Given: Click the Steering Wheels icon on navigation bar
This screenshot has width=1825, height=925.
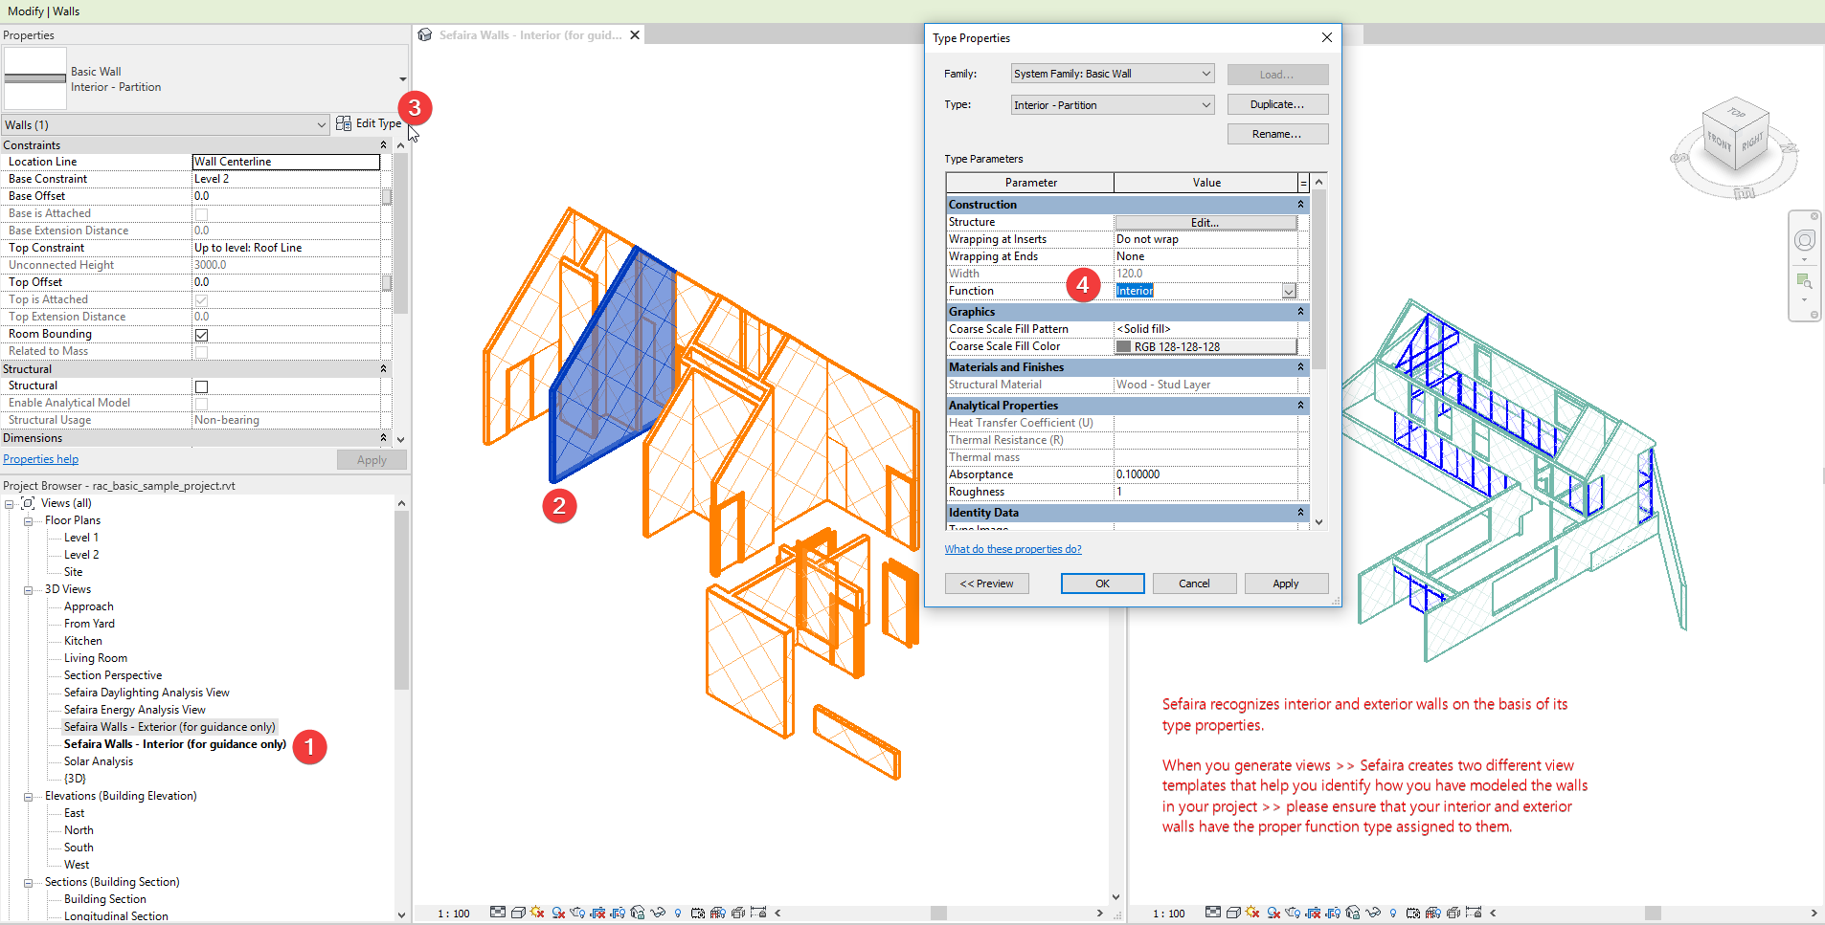Looking at the screenshot, I should click(1805, 240).
